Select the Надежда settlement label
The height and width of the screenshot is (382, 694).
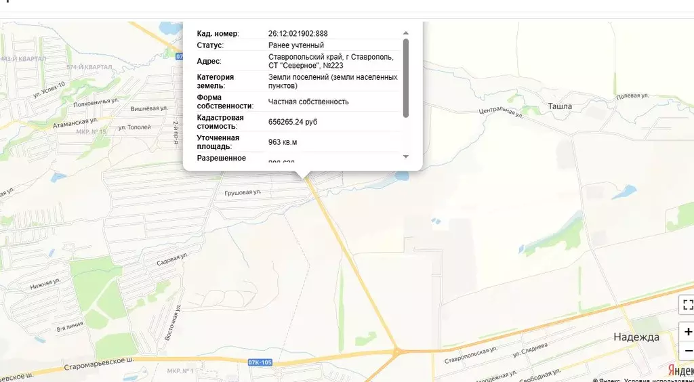coord(636,337)
